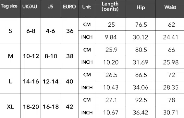Click length value 10.20 cell

point(111,62)
